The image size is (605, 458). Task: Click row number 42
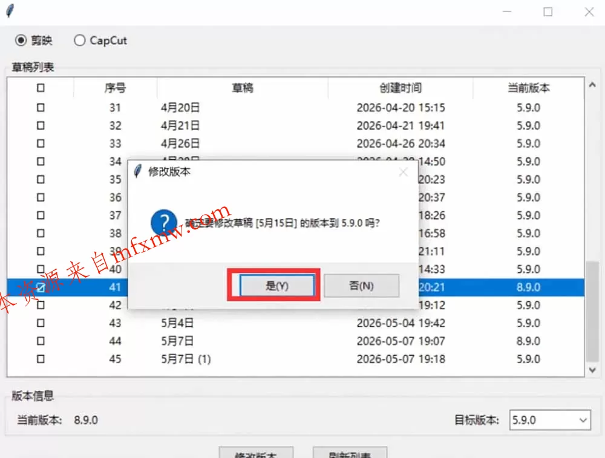tap(115, 305)
